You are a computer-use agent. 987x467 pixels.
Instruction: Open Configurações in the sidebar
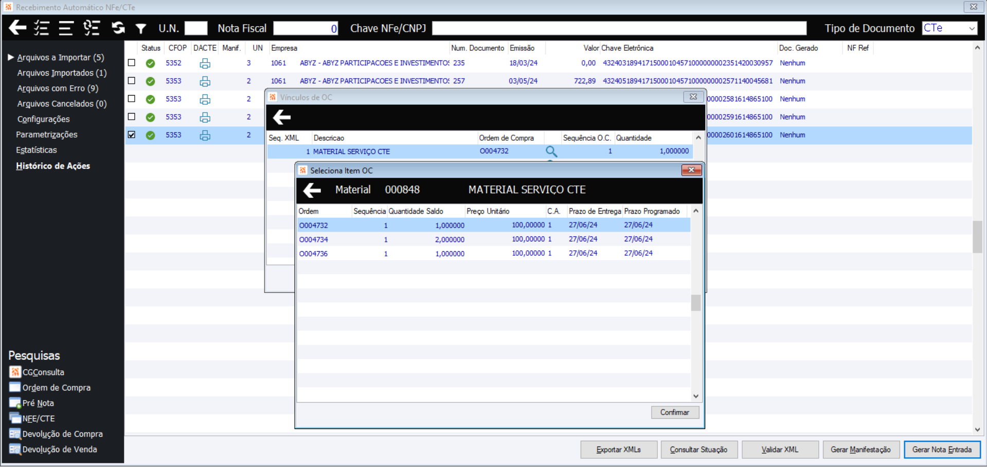click(43, 119)
